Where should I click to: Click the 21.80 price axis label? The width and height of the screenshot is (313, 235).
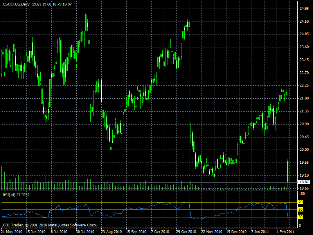304,98
